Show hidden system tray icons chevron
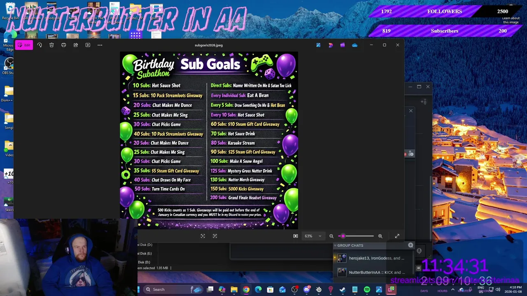 pyautogui.click(x=452, y=289)
